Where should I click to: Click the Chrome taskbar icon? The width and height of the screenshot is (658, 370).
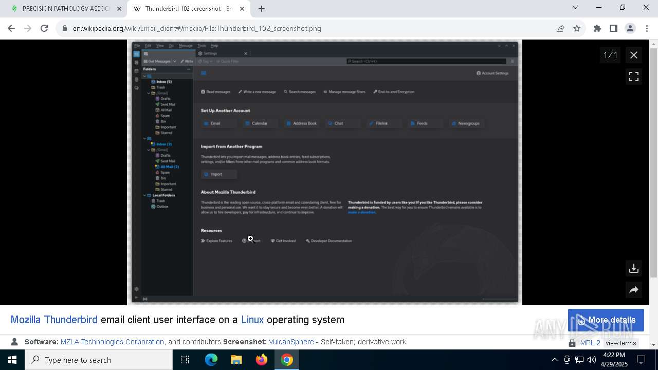(x=287, y=360)
